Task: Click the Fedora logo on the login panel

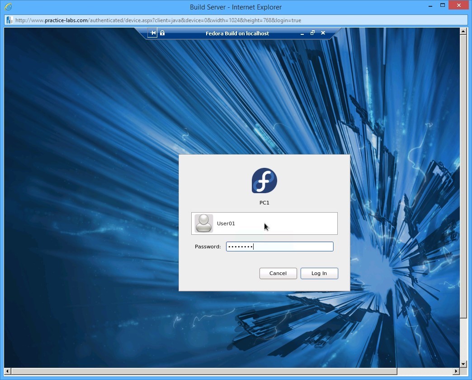Action: pos(264,180)
